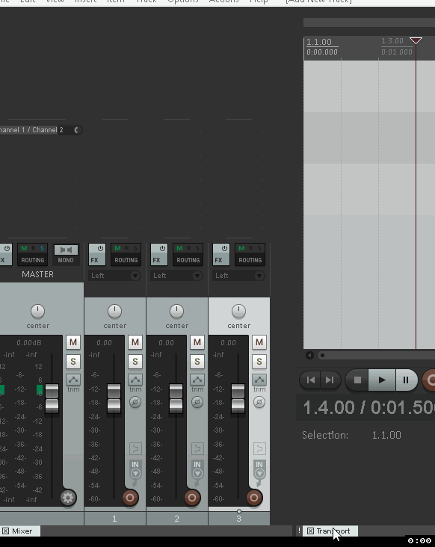Open track 2 Left input dropdown

point(176,276)
